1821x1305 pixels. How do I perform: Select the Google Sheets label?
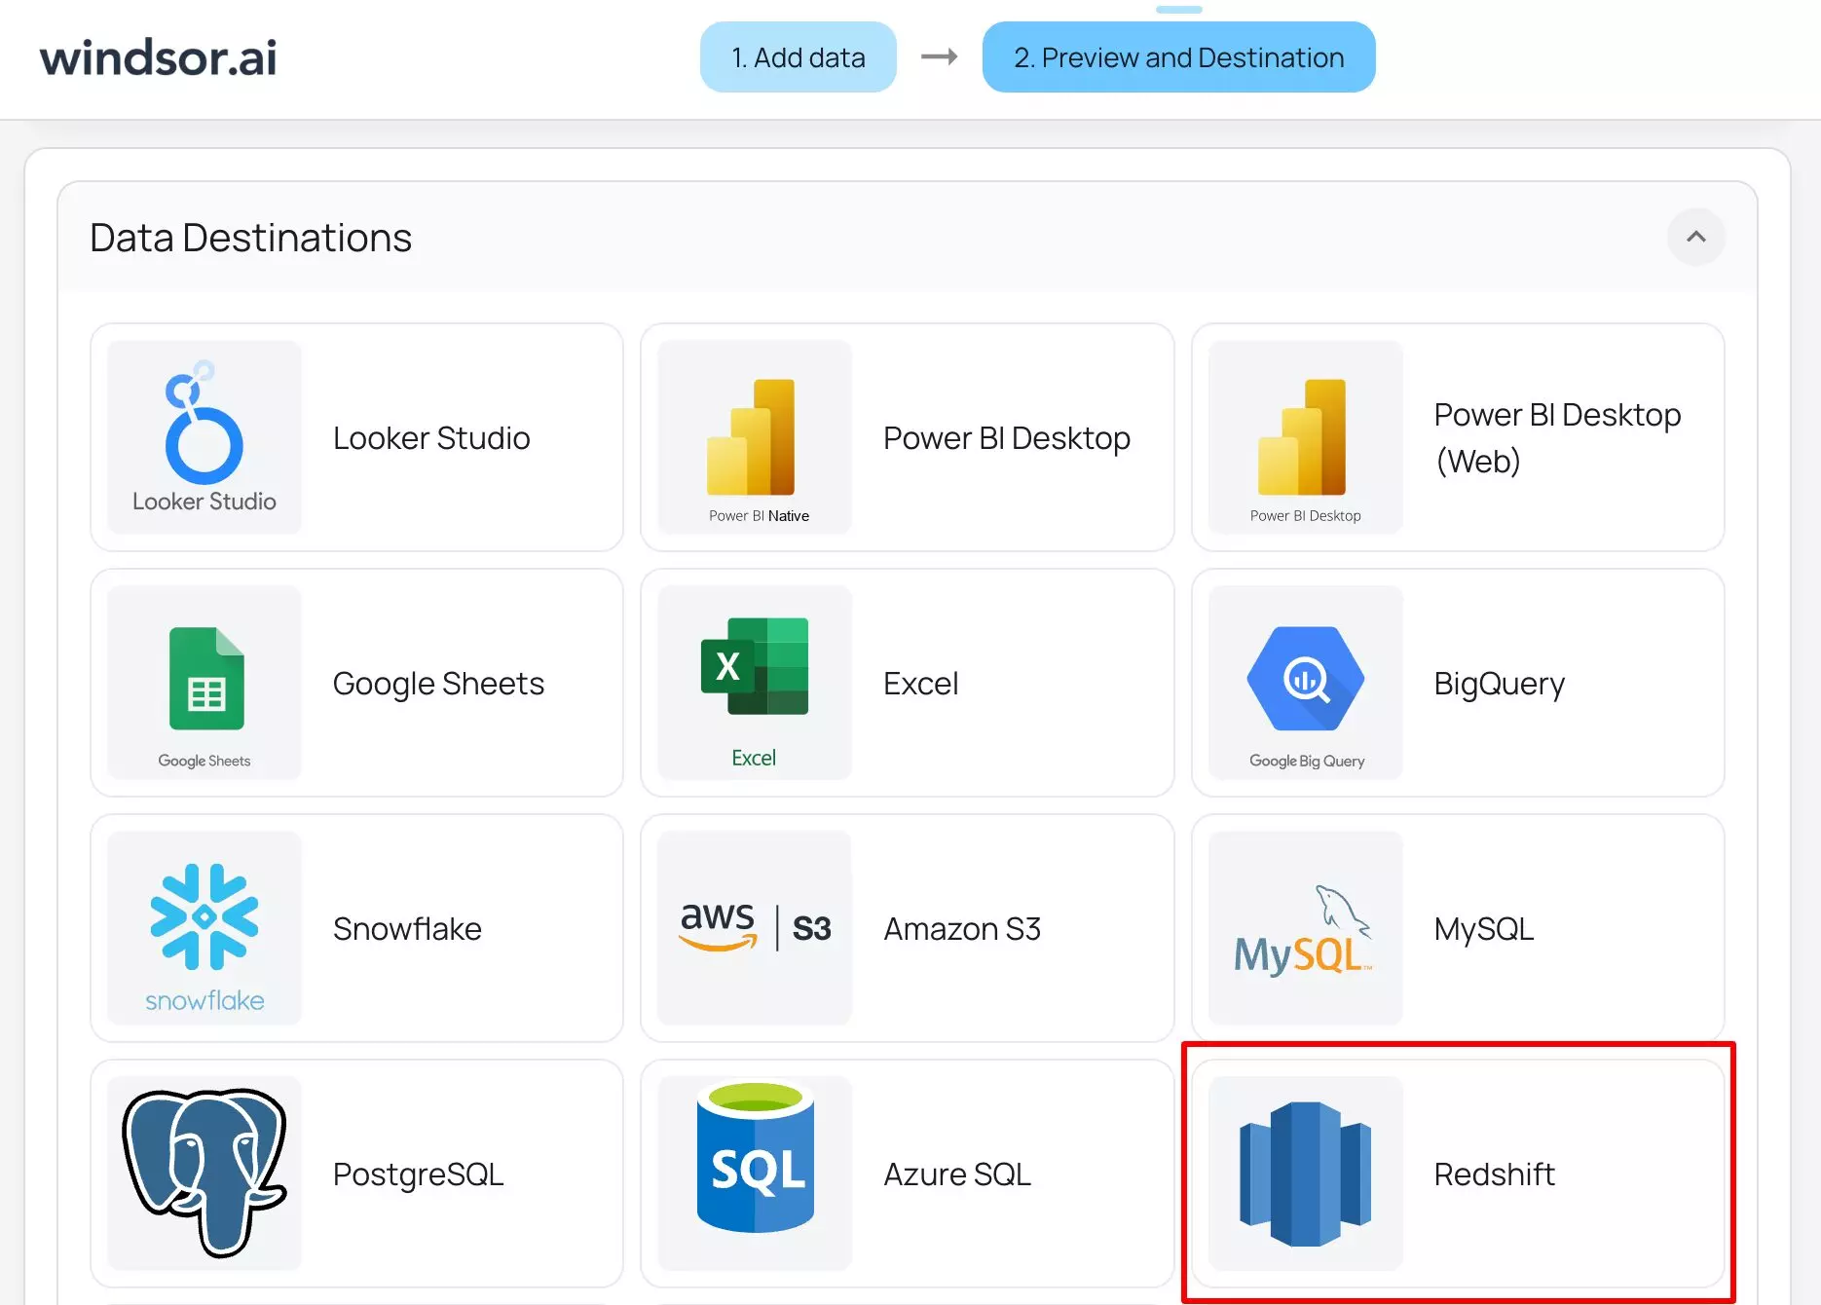point(438,684)
